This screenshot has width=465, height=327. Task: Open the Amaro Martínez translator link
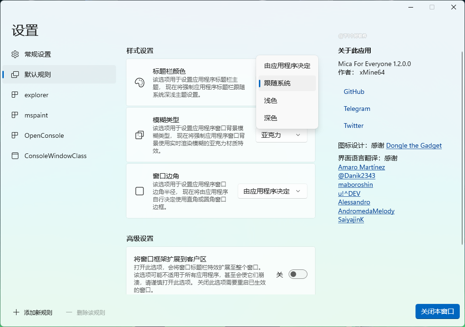tap(361, 167)
